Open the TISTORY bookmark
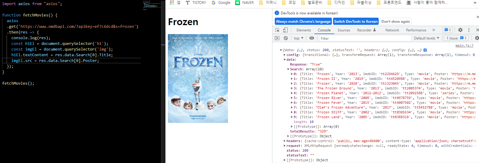Image resolution: width=479 pixels, height=163 pixels. coord(196,2)
